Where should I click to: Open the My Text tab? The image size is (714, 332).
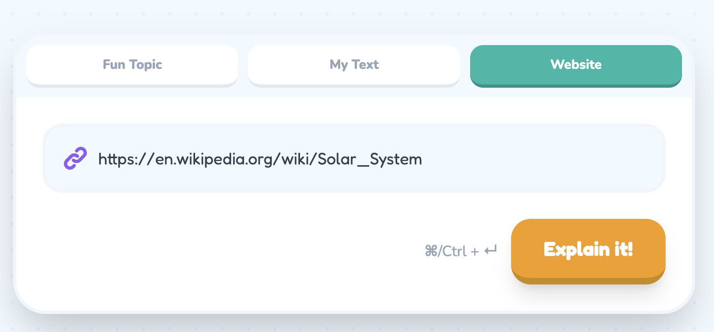point(354,65)
